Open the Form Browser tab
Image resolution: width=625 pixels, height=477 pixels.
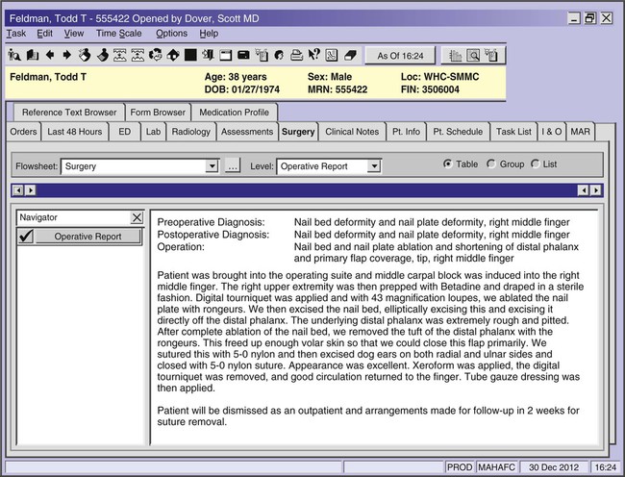pos(158,113)
